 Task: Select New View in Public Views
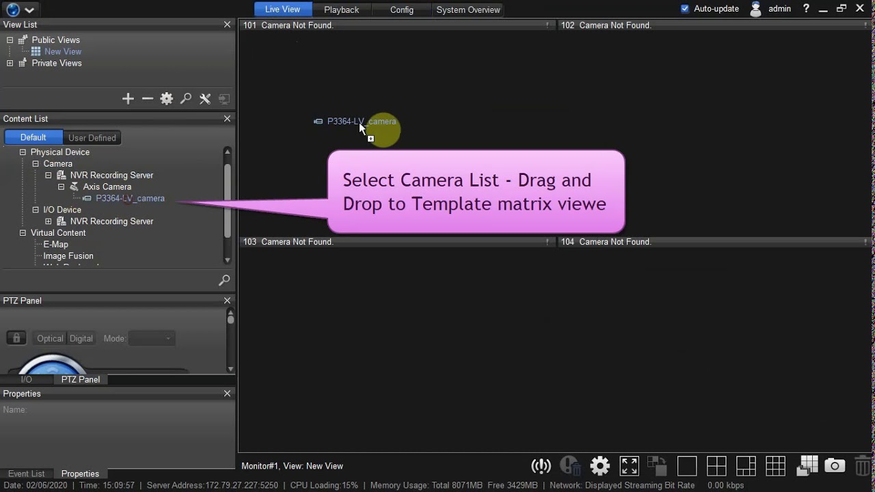point(63,51)
